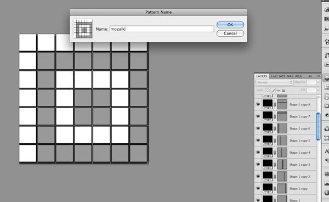Hide the Shape 1 copy 5 layer
Image resolution: width=329 pixels, height=202 pixels.
pos(258,141)
